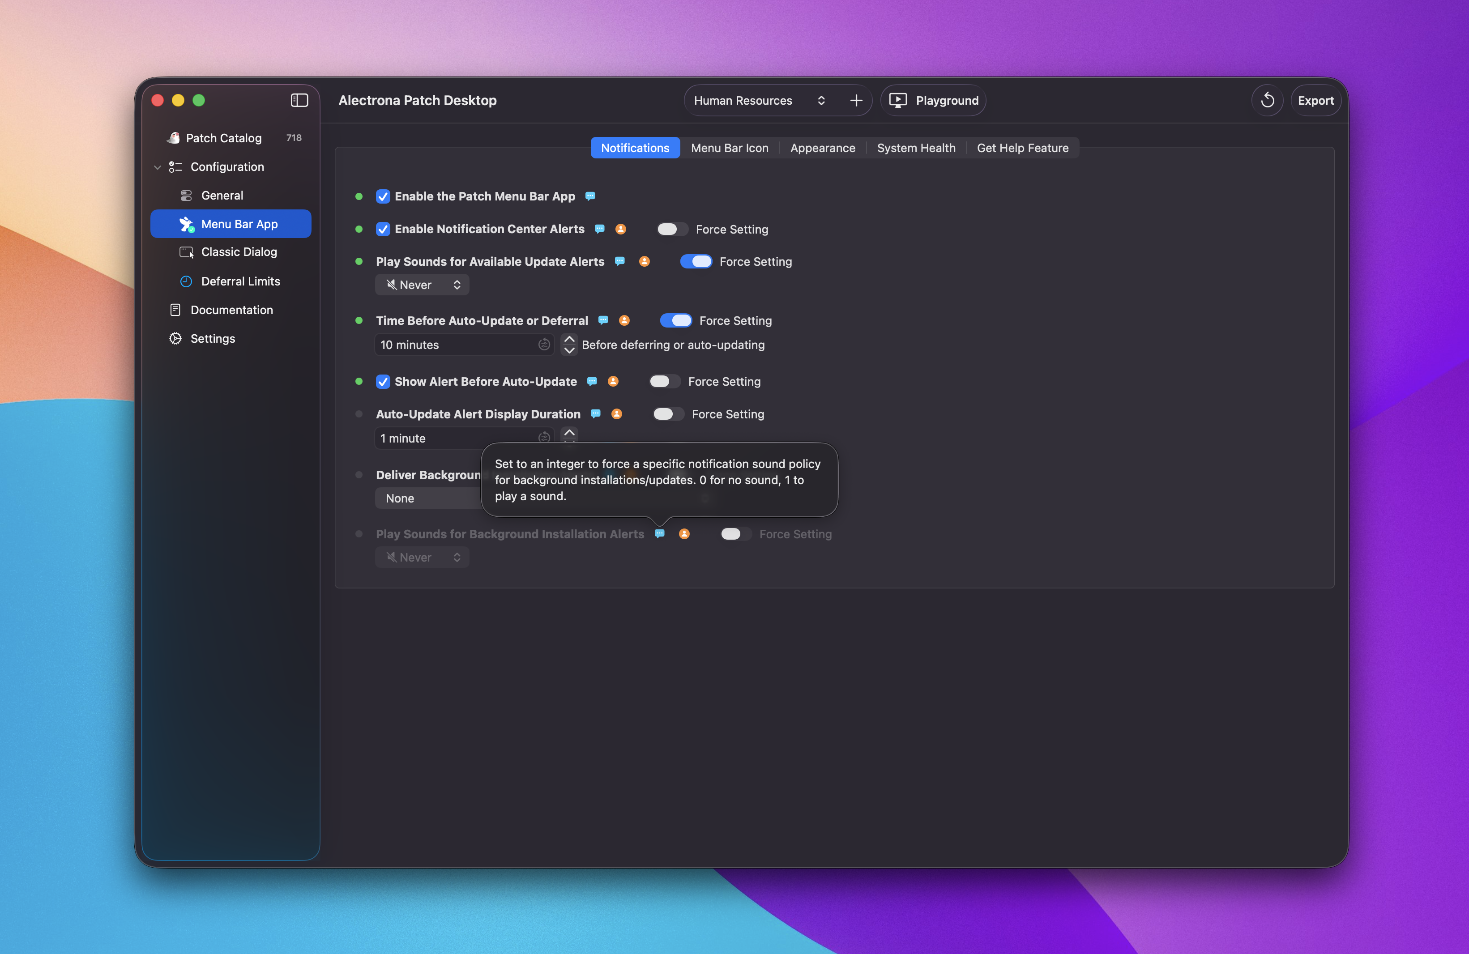1469x954 pixels.
Task: Click clock icon inside 1 minute field
Action: tap(544, 438)
